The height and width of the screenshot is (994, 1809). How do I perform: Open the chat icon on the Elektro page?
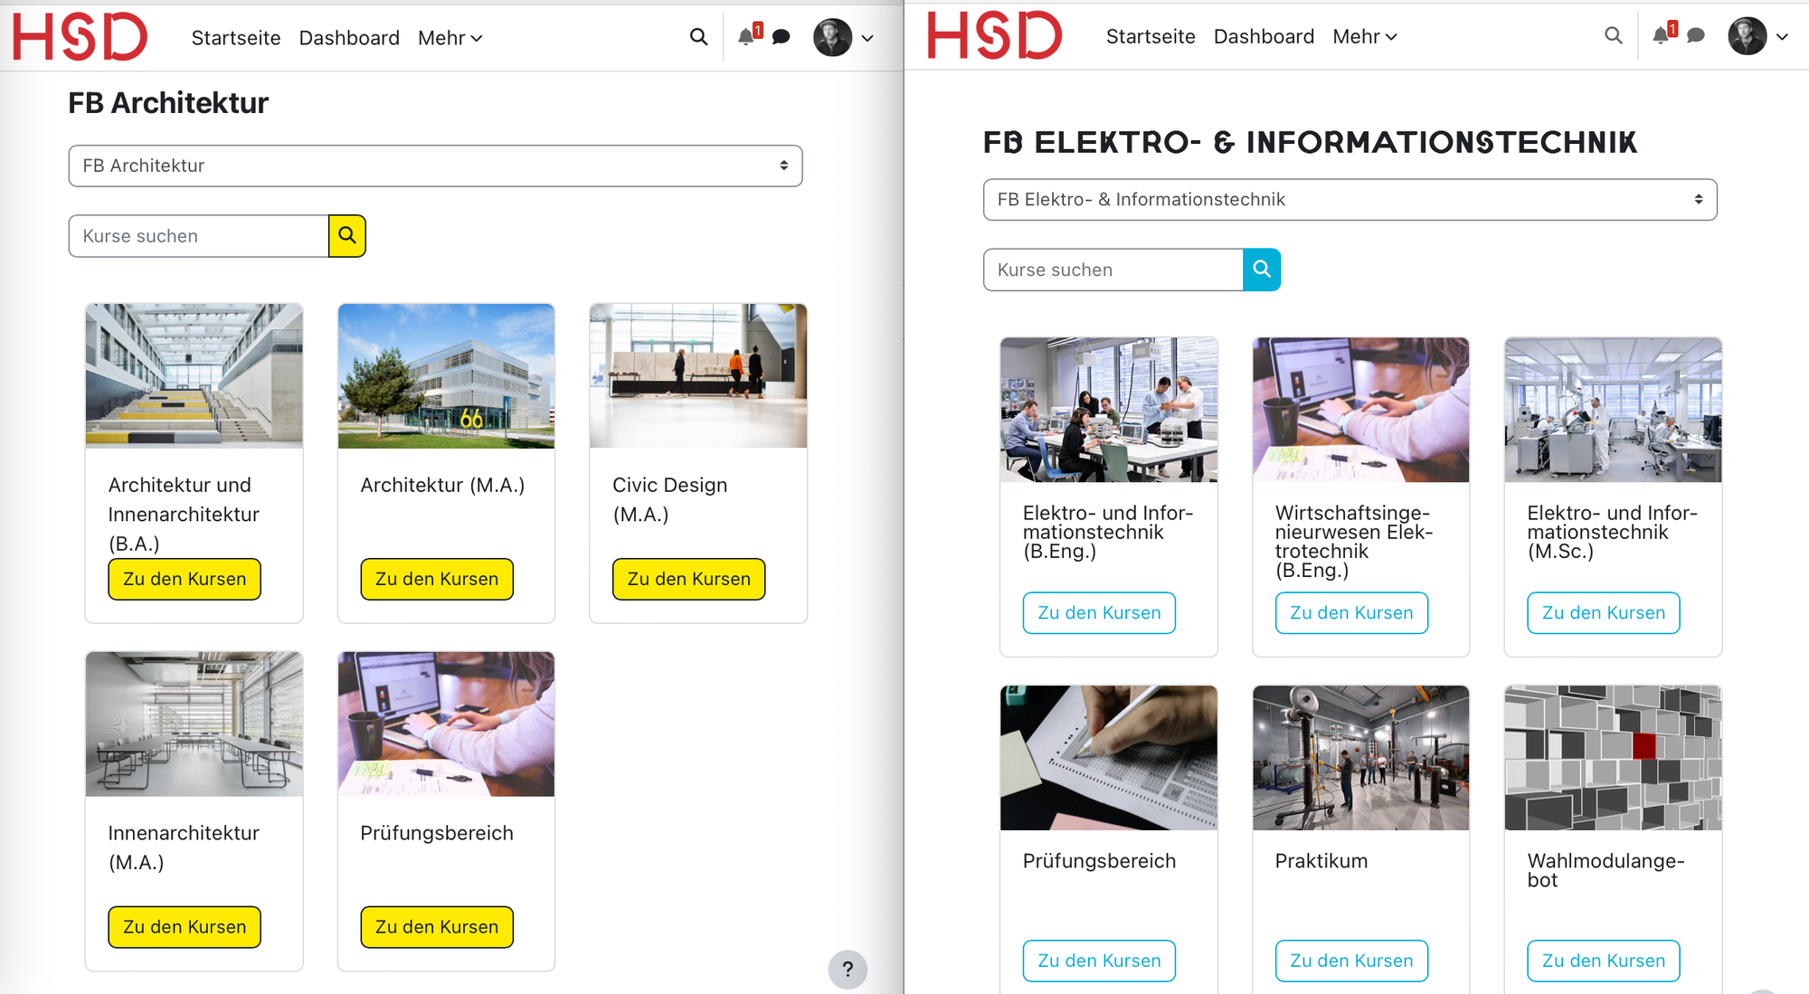coord(1694,35)
